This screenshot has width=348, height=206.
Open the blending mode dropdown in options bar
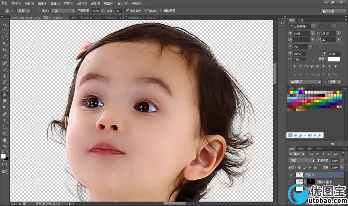(63, 11)
